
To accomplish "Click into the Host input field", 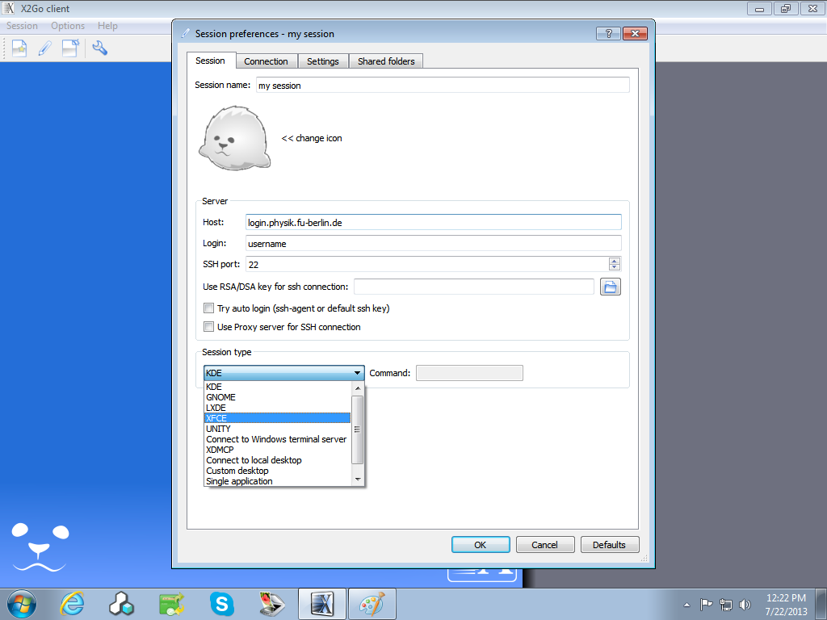I will point(434,222).
